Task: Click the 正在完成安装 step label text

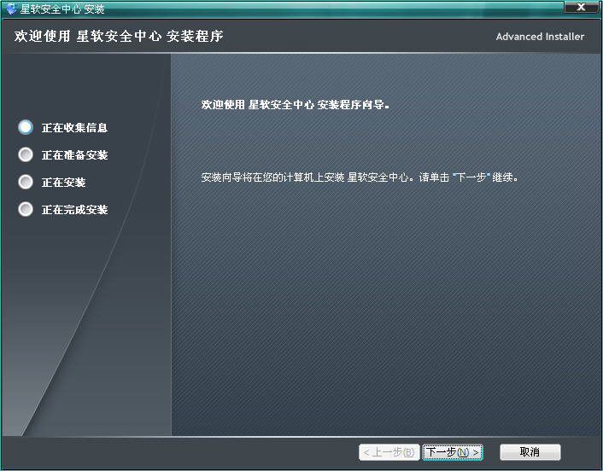Action: (x=74, y=210)
